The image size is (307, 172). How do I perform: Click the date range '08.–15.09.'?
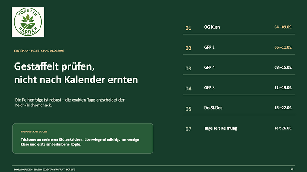283,67
